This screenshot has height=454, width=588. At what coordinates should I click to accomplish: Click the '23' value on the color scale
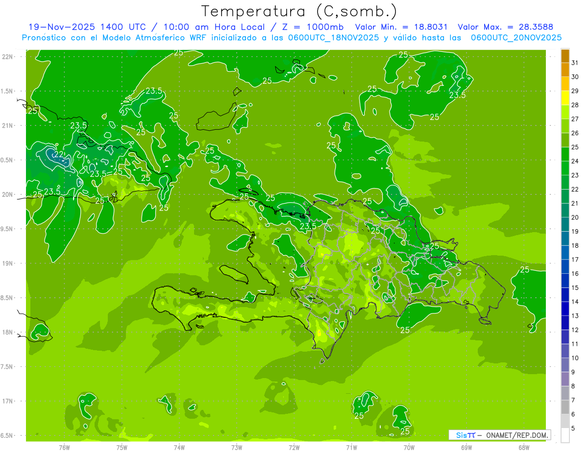click(x=575, y=175)
